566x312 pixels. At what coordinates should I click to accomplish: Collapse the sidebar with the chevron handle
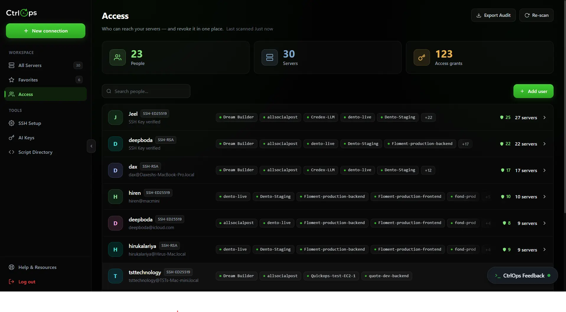(x=91, y=146)
